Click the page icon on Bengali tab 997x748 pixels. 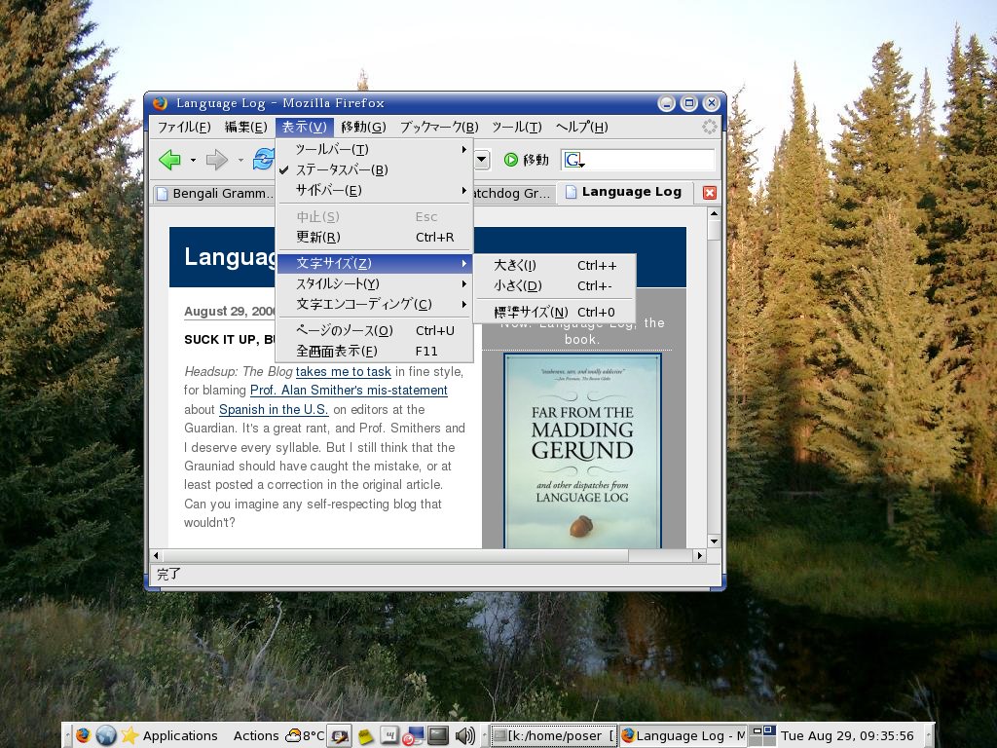(x=163, y=194)
